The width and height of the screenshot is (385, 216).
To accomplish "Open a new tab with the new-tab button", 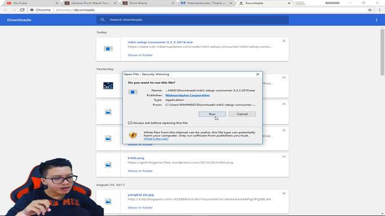I will (300, 3).
